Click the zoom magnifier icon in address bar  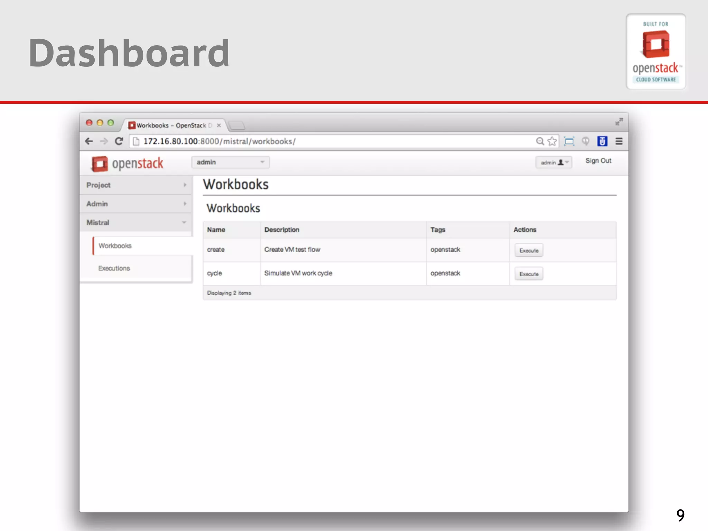(540, 141)
